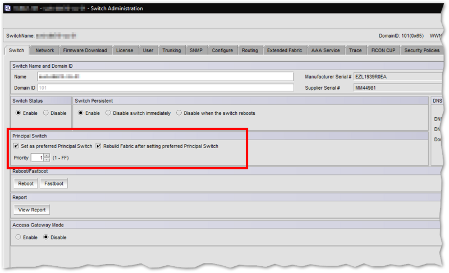The height and width of the screenshot is (273, 449).
Task: Switch to Firmware Download tab
Action: tap(84, 50)
